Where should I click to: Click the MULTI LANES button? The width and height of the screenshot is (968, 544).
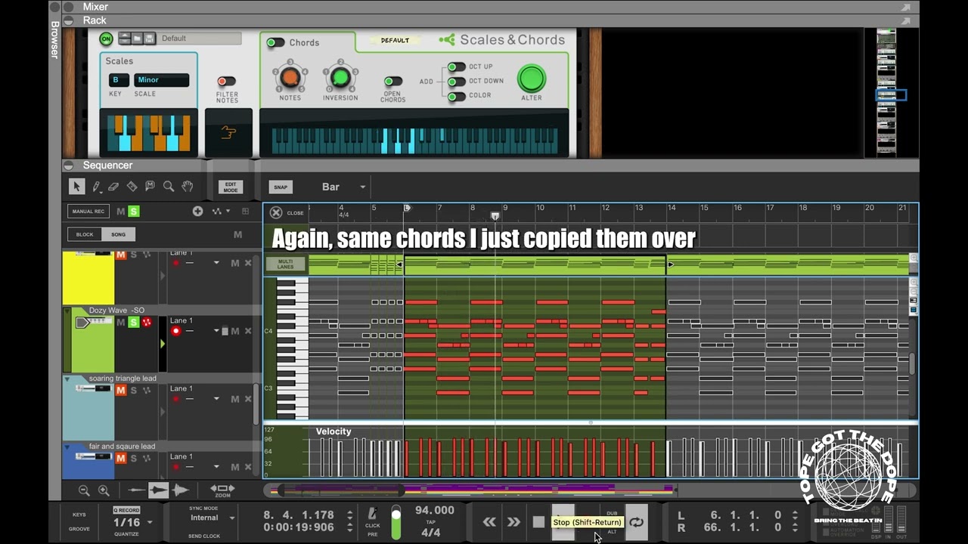tap(285, 264)
